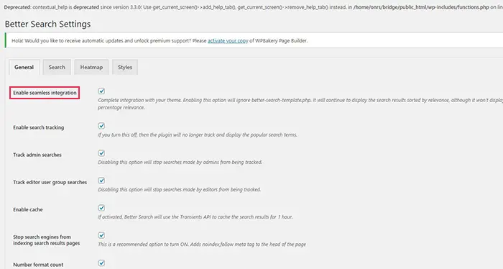
Task: Click the Better Search Settings heading
Action: coord(48,24)
